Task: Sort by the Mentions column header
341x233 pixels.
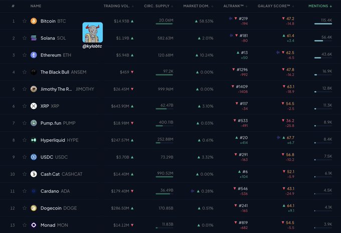Action: click(320, 6)
